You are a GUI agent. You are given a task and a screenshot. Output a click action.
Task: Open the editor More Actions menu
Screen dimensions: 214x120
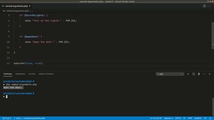click(x=210, y=6)
